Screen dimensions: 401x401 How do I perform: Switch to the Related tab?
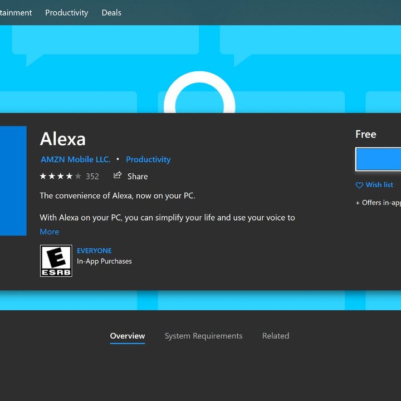(x=276, y=336)
